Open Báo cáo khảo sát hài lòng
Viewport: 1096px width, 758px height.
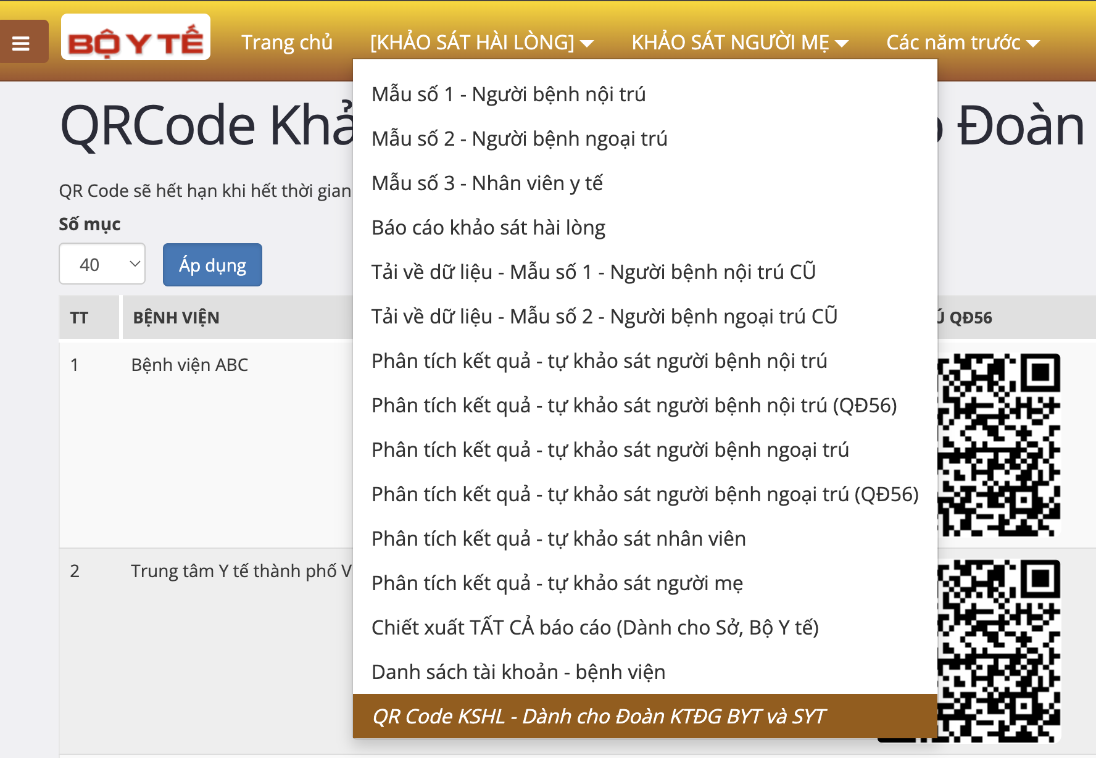point(488,228)
